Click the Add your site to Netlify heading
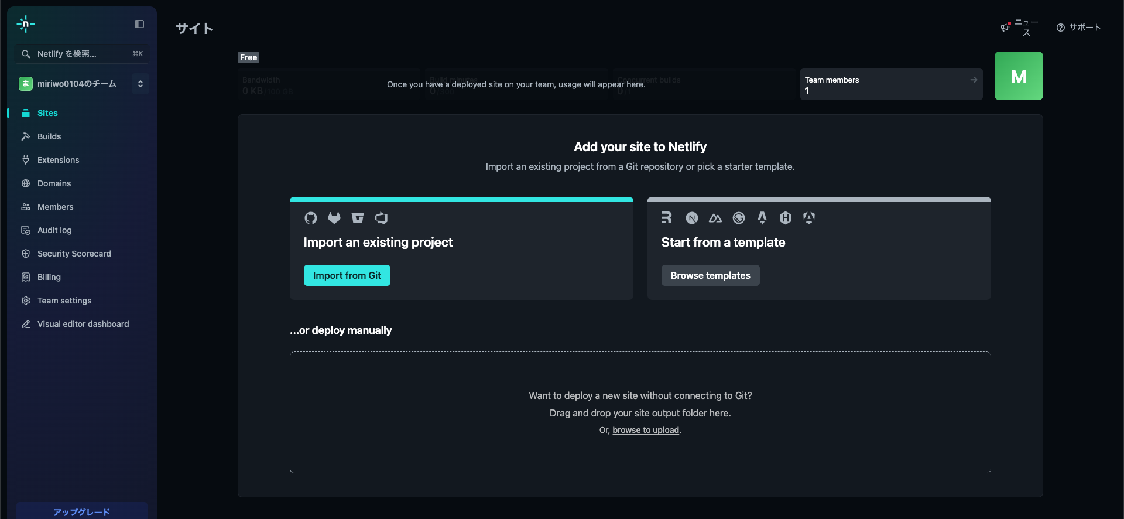 tap(640, 147)
